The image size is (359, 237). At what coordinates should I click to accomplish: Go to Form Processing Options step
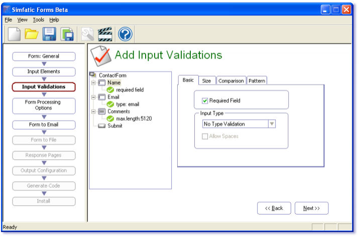click(x=44, y=105)
